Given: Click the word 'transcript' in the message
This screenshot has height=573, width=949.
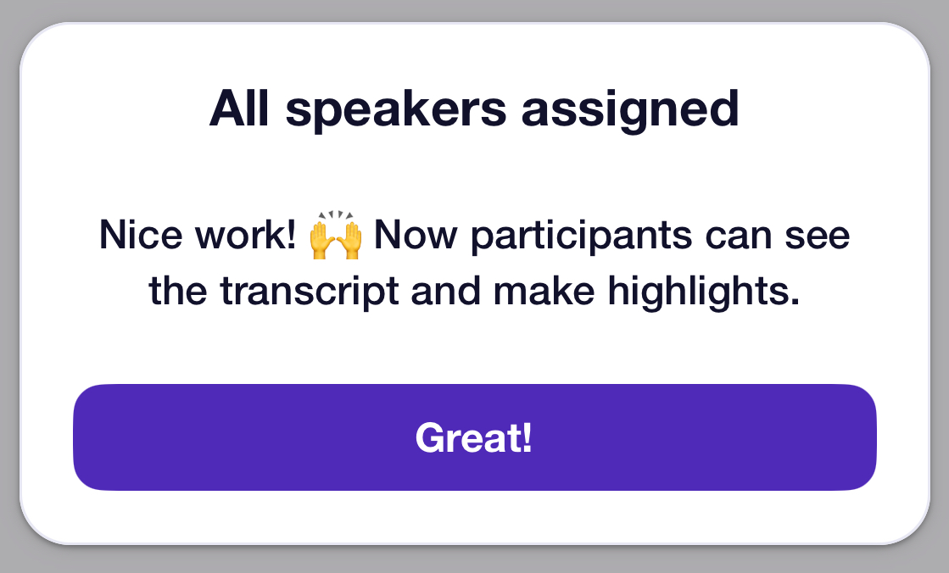Looking at the screenshot, I should point(309,292).
